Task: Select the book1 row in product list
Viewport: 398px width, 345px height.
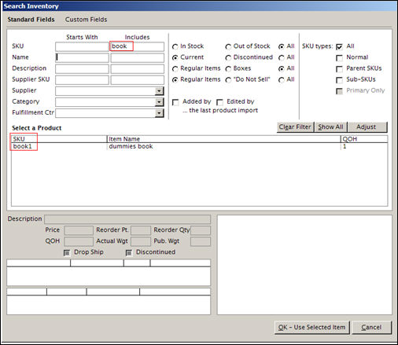Action: click(x=199, y=146)
